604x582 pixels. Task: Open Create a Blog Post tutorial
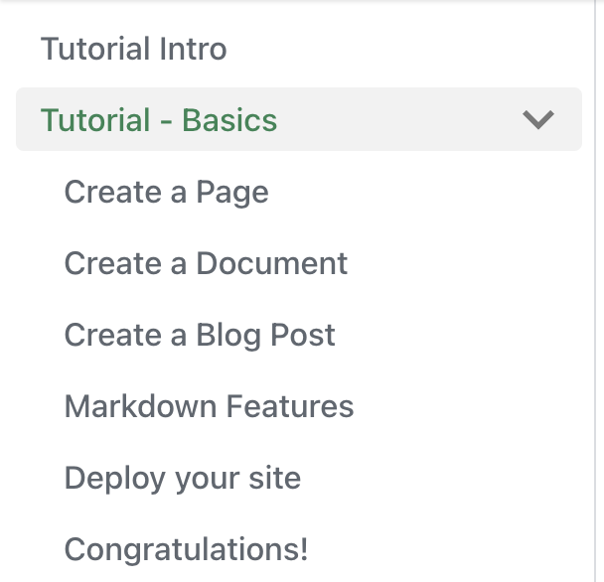[200, 335]
